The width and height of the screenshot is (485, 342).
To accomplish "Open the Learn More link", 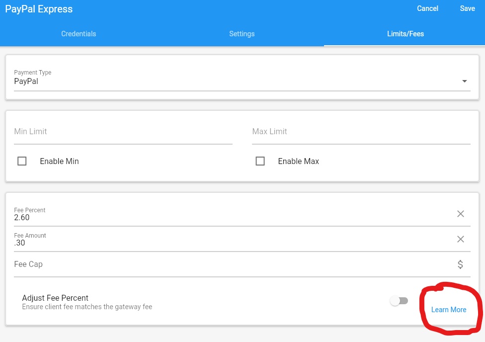I will point(449,310).
